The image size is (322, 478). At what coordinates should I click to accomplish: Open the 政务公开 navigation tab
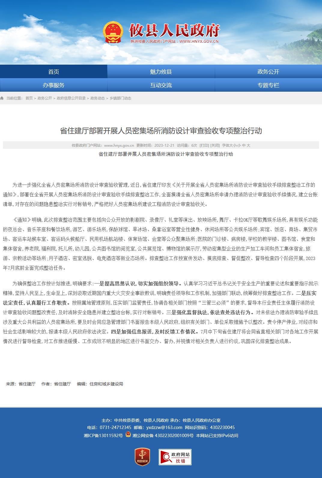269,72
